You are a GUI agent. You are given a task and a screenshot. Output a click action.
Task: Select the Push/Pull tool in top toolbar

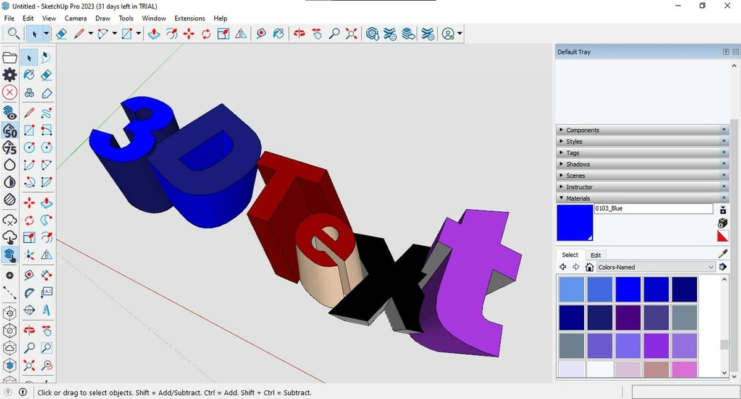pos(154,34)
